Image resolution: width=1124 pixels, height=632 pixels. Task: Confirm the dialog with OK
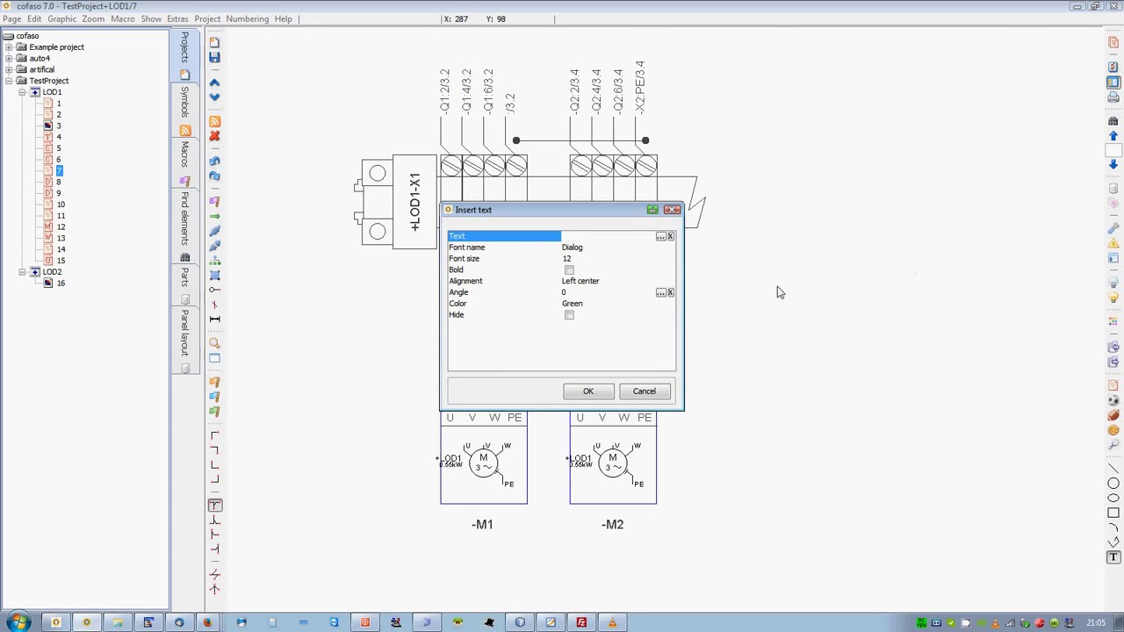tap(588, 391)
